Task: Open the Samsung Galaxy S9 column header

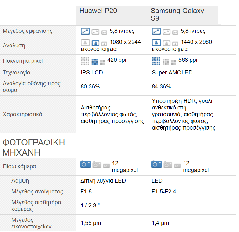Action: (177, 15)
